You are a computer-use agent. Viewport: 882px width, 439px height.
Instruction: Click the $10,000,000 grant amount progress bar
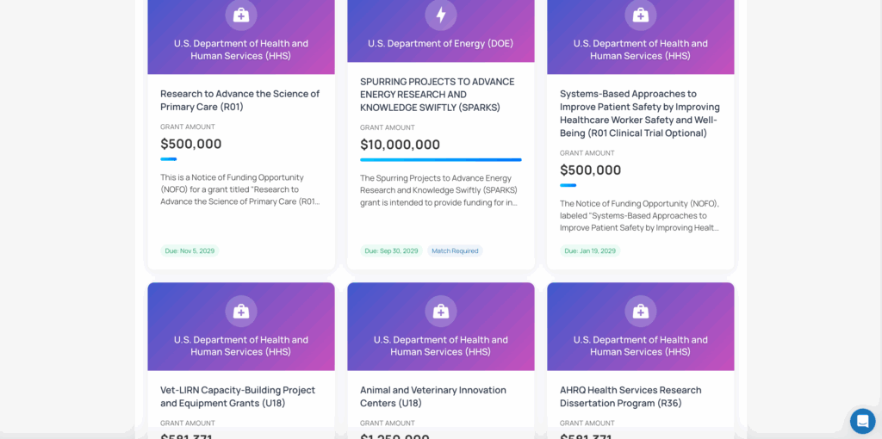coord(441,159)
